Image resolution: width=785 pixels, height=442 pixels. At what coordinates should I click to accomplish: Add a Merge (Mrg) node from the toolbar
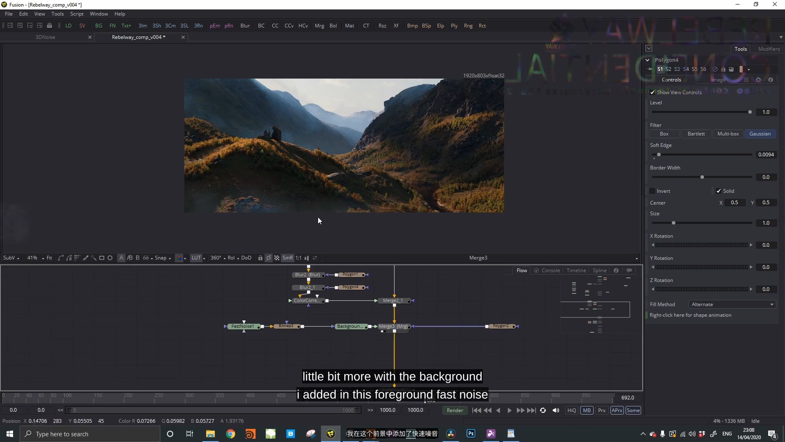pyautogui.click(x=319, y=25)
